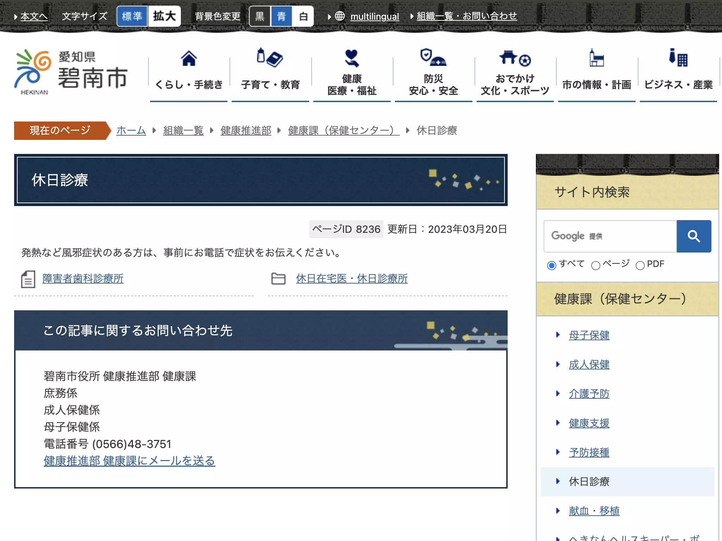Open the 市の情報・計画 menu
Image resolution: width=722 pixels, height=541 pixels.
click(596, 74)
